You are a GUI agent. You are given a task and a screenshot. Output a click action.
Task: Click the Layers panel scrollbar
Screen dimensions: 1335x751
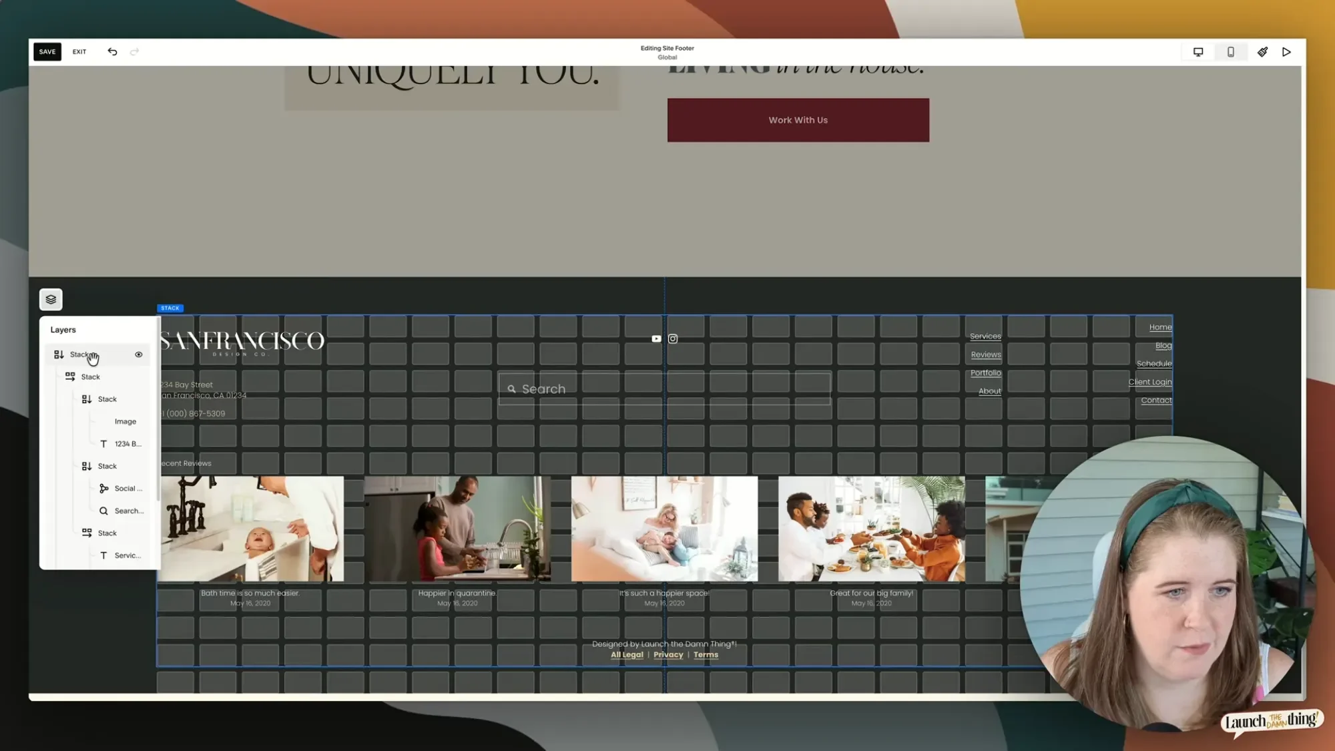158,409
